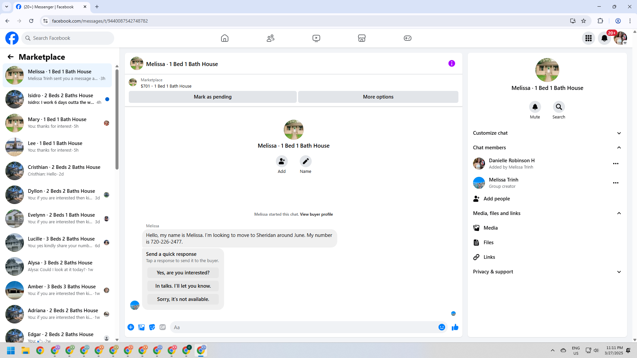
Task: Open File Explorer from the taskbar
Action: click(x=26, y=350)
